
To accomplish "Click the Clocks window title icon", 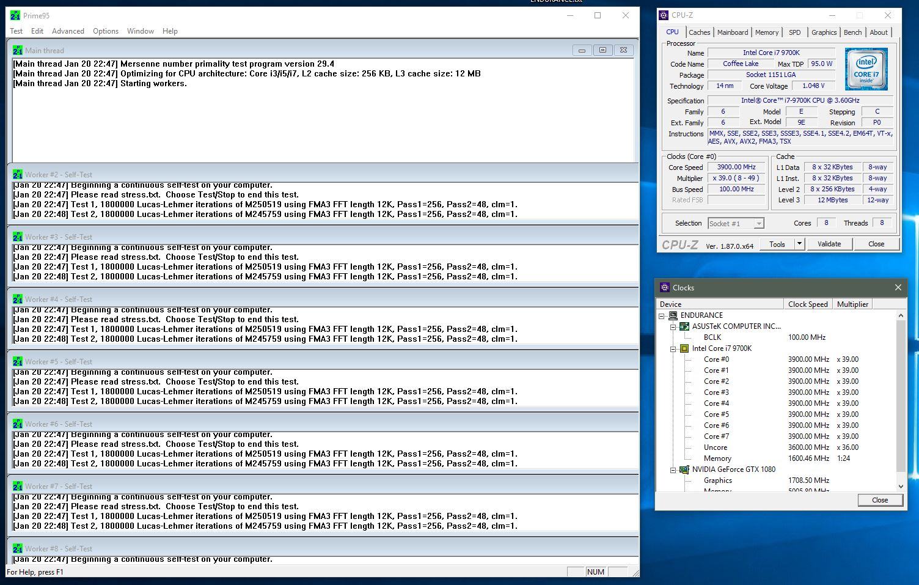I will (x=665, y=287).
